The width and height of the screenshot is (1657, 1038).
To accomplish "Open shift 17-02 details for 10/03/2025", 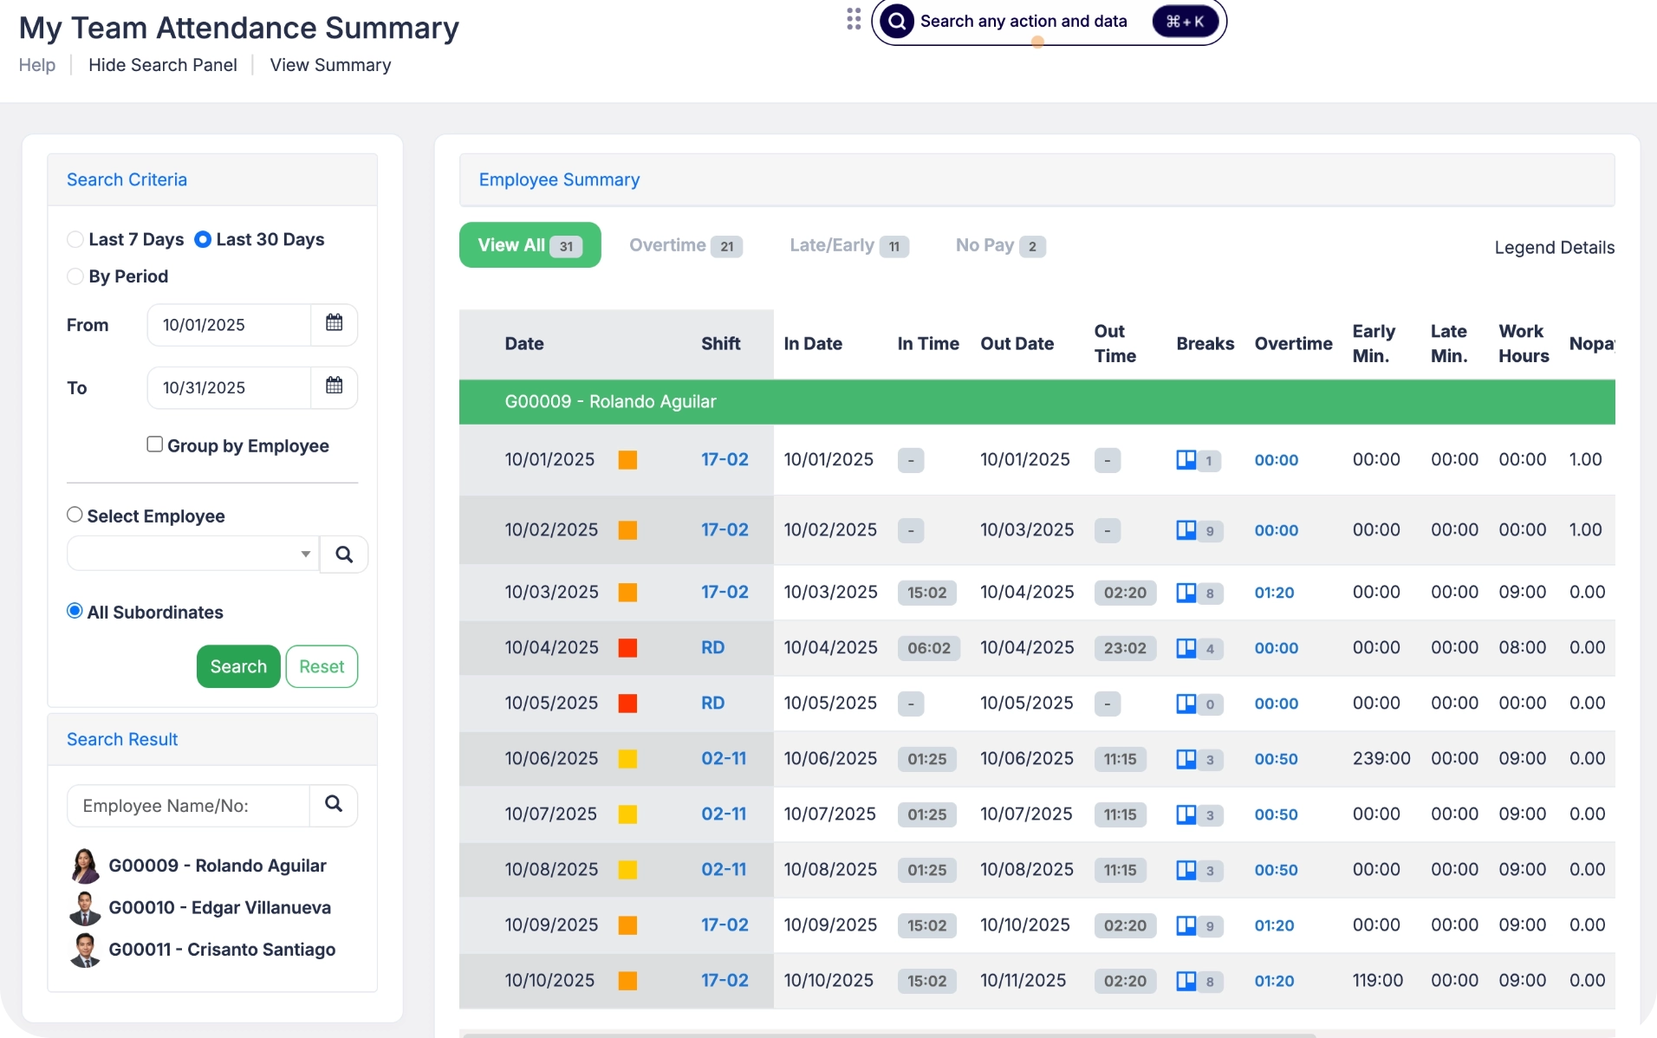I will [725, 593].
